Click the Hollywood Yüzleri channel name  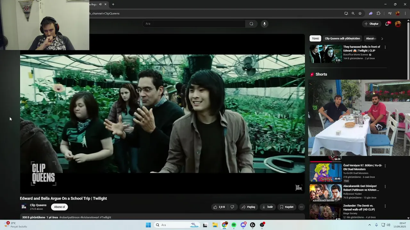pyautogui.click(x=353, y=194)
